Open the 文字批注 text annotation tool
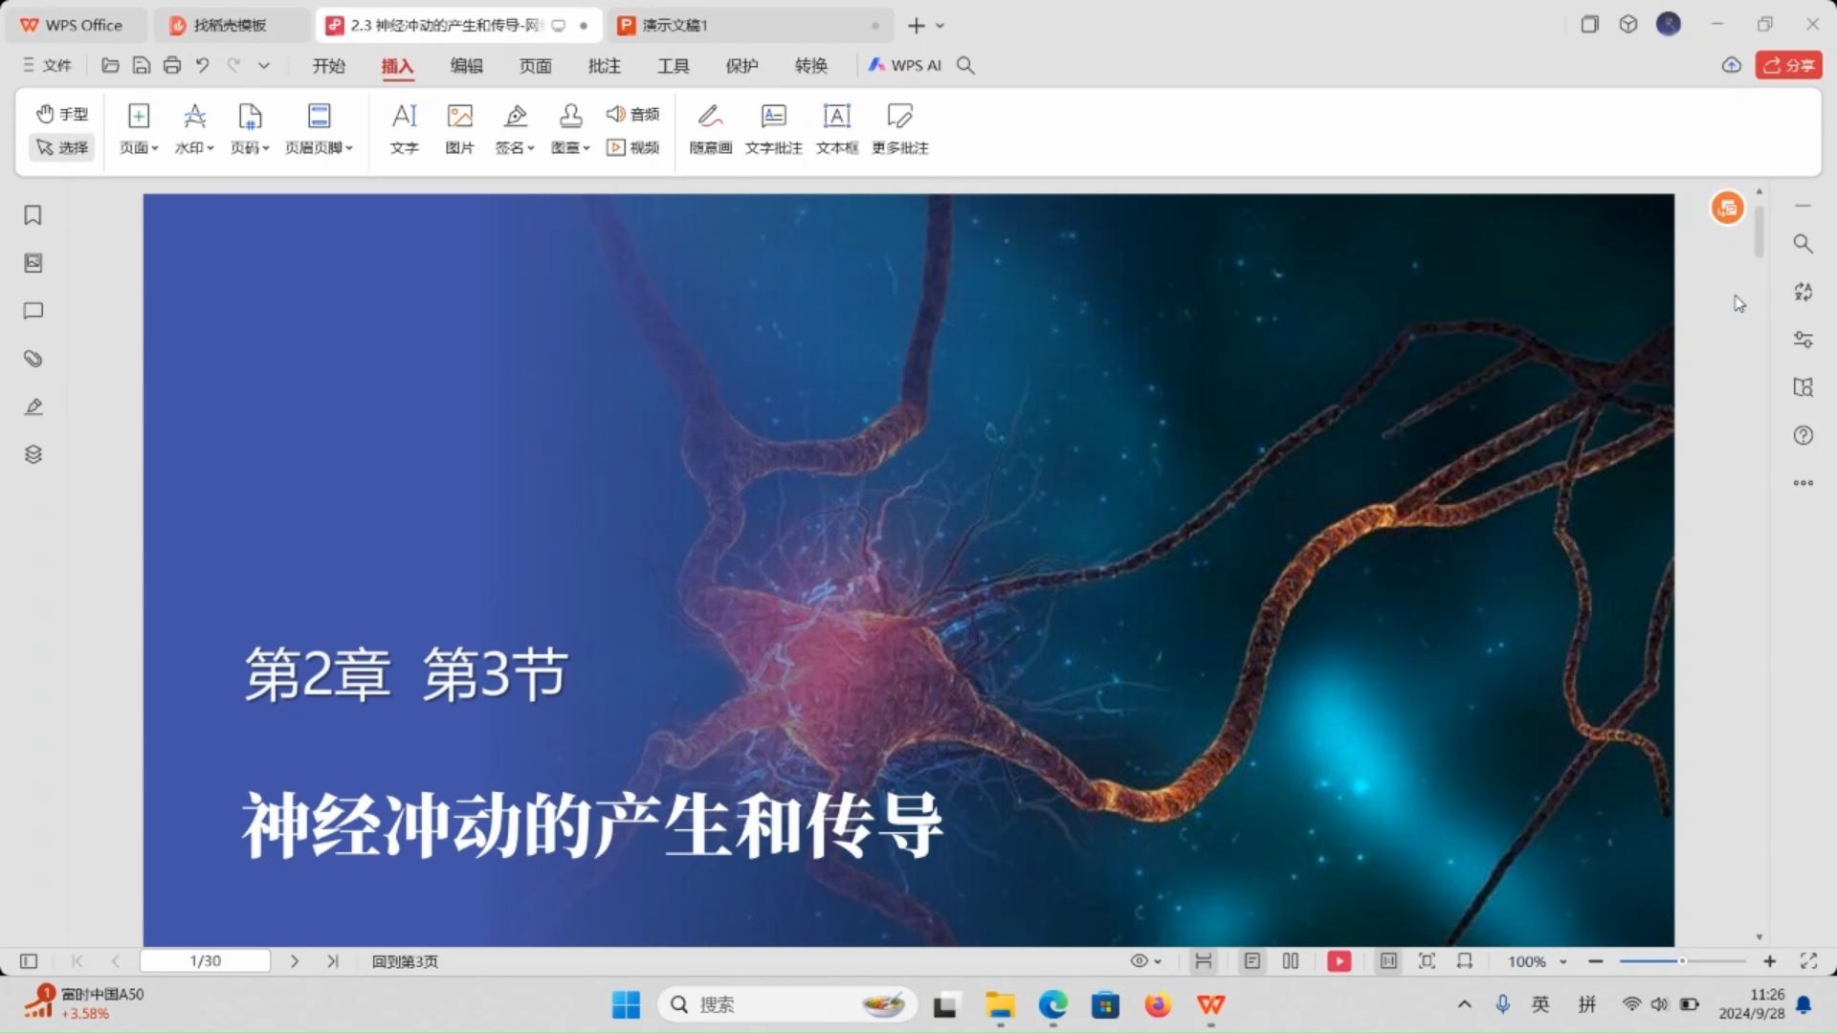This screenshot has height=1033, width=1837. [773, 129]
